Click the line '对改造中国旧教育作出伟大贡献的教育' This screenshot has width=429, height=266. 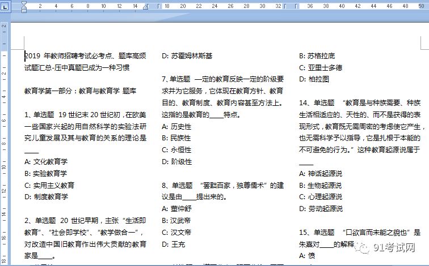click(85, 244)
